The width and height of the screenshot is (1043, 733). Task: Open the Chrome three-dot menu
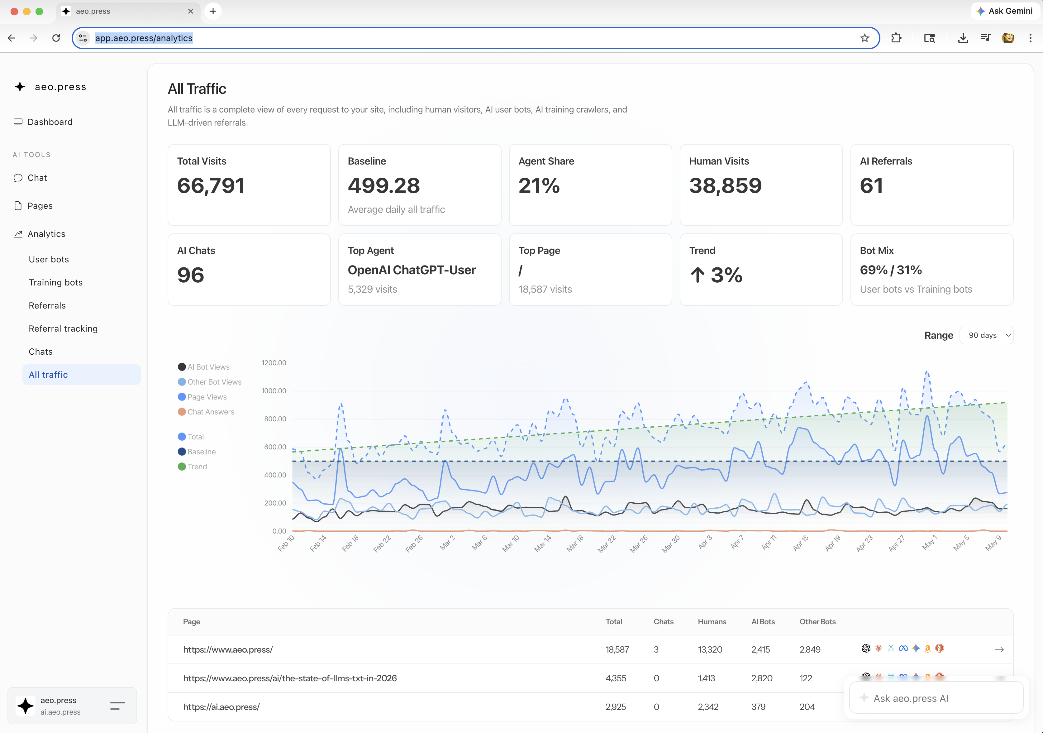pos(1030,38)
